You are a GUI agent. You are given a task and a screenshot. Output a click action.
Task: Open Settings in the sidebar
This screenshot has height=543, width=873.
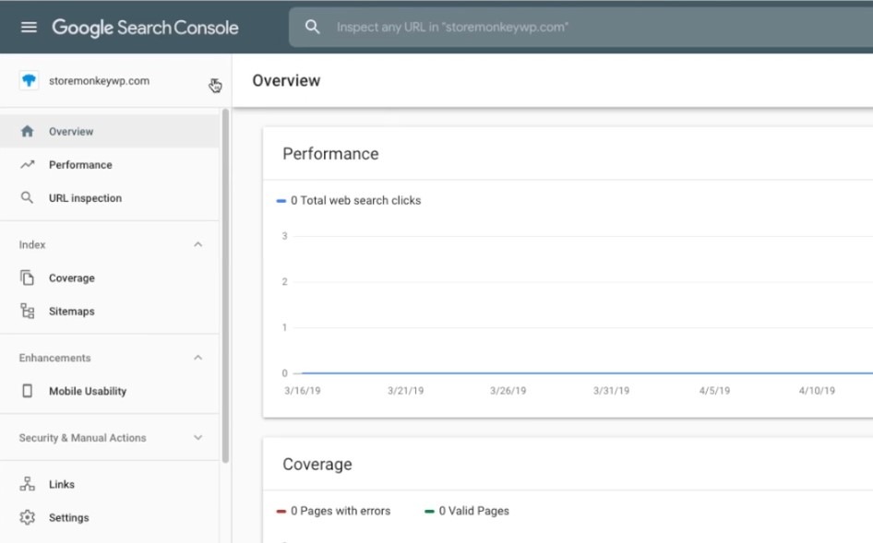110,517
